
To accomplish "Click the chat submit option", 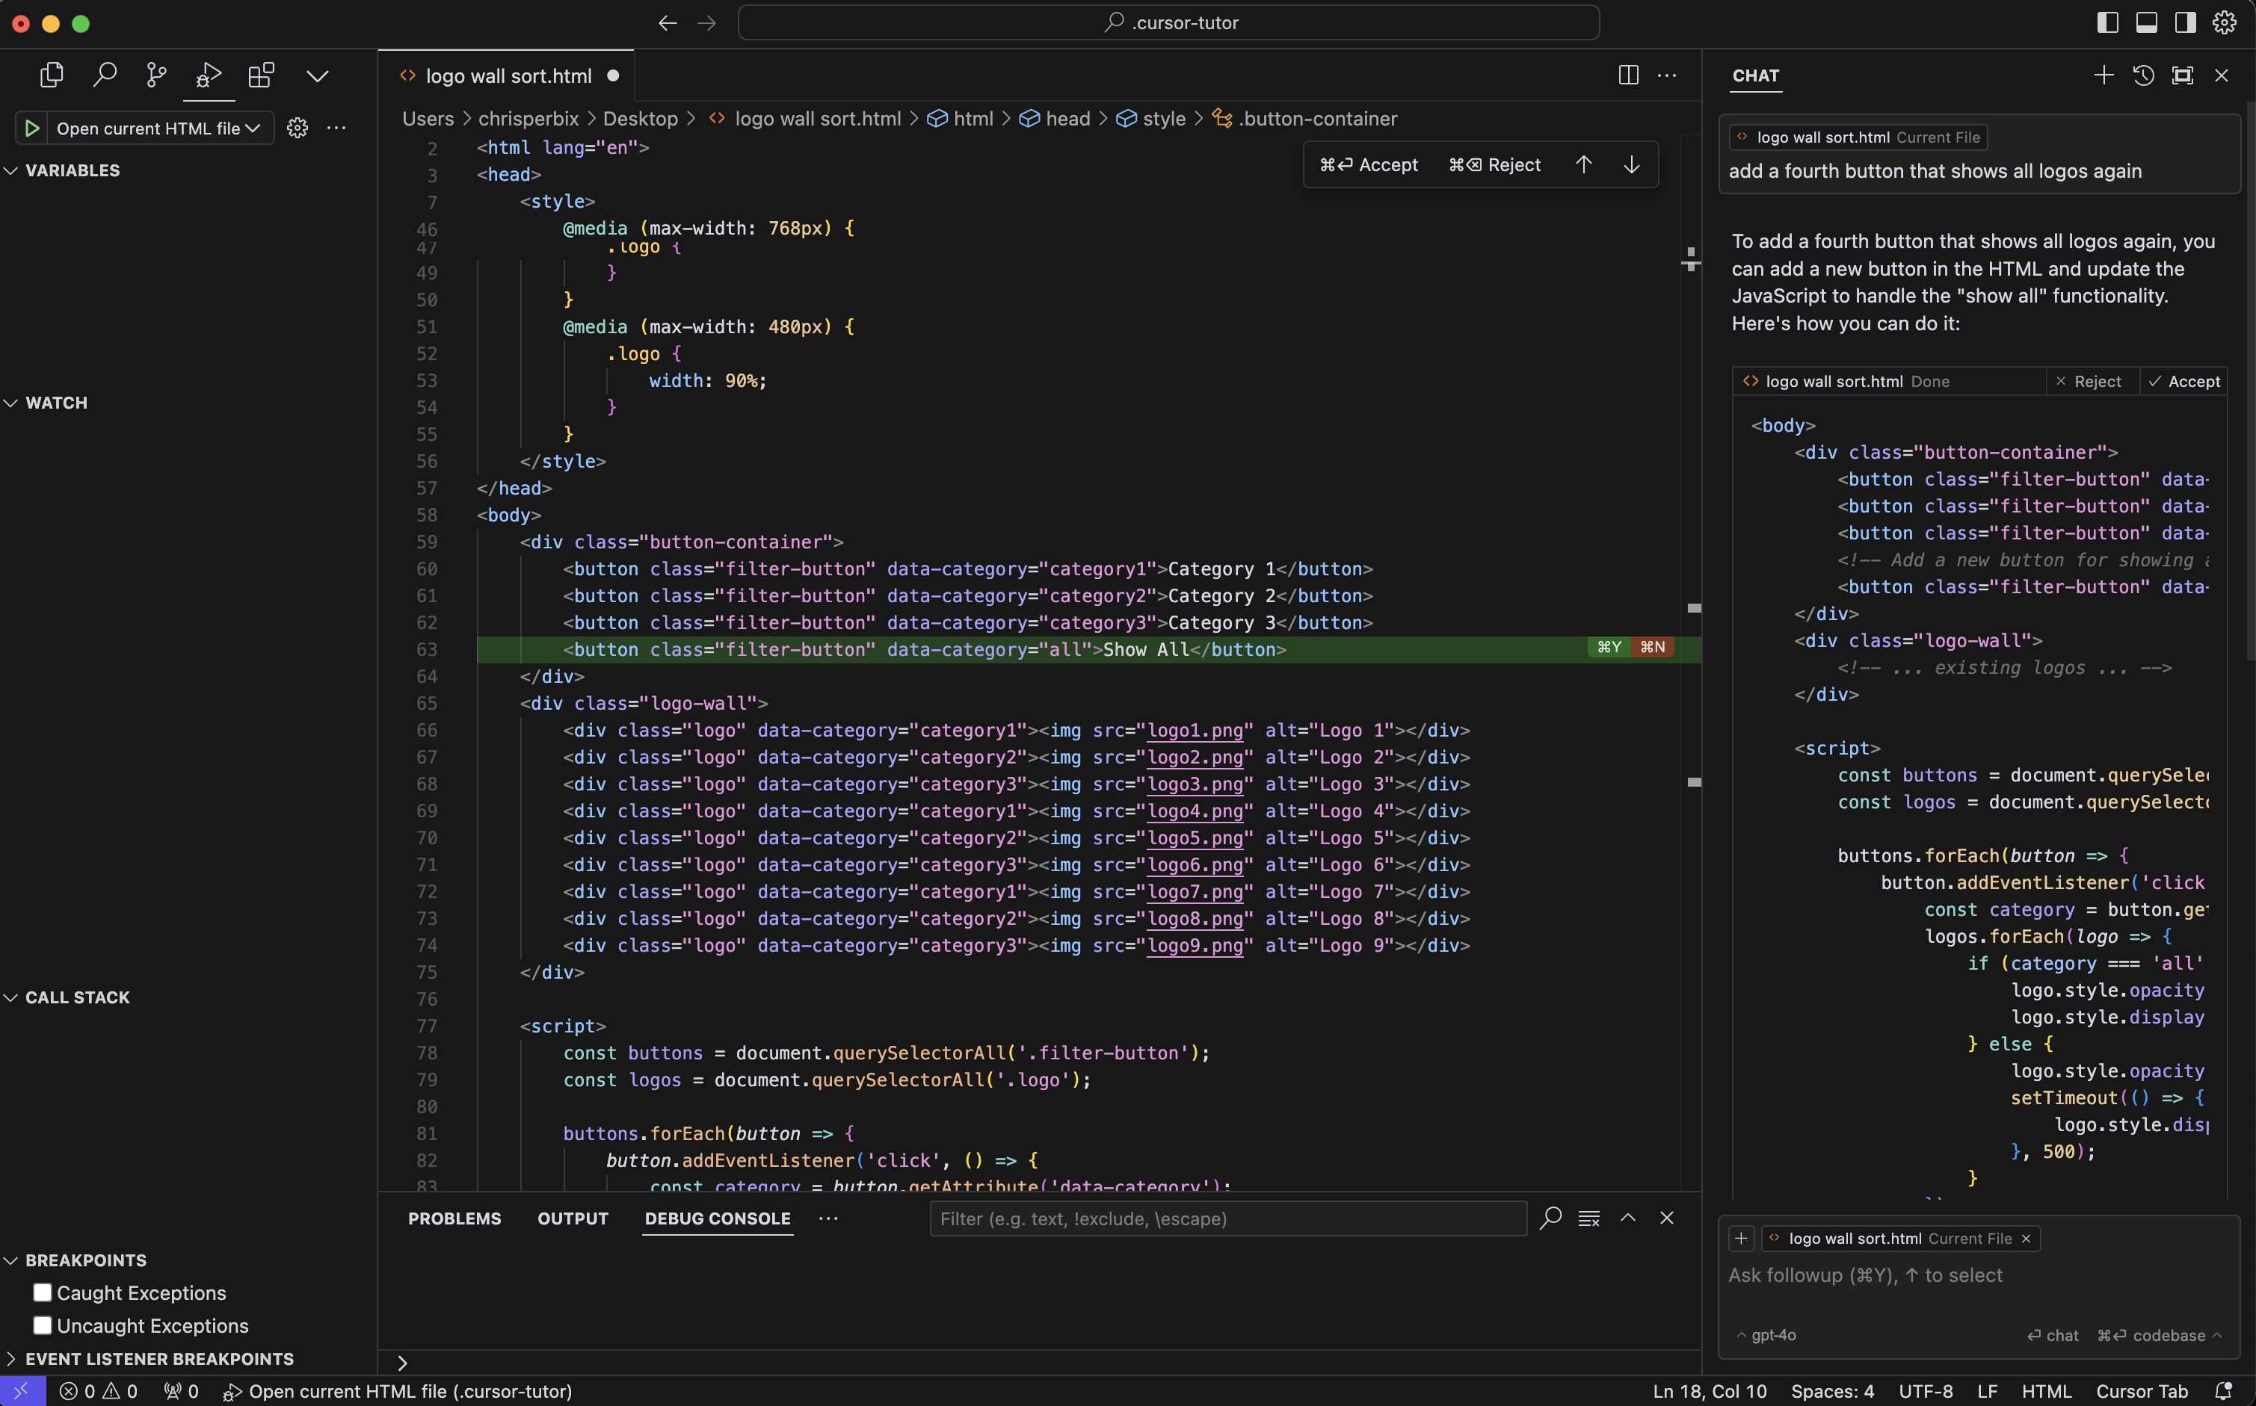I will click(2052, 1335).
